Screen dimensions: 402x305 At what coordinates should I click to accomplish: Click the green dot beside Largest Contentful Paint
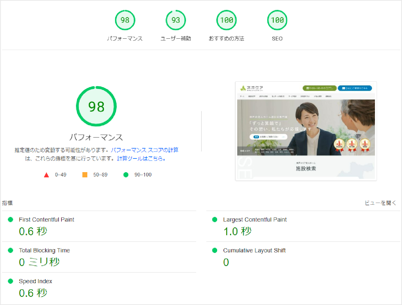(215, 220)
